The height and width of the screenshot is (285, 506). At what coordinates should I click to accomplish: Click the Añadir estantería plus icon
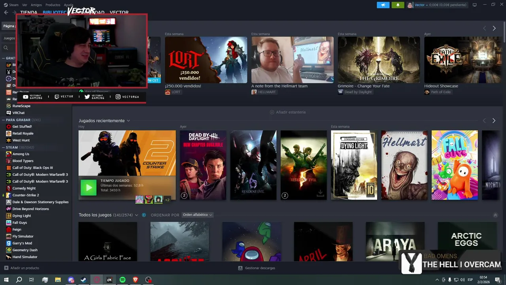(x=272, y=112)
